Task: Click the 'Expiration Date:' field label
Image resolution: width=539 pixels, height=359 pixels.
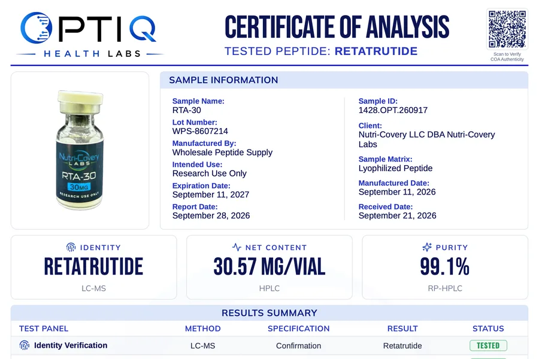Action: [201, 186]
